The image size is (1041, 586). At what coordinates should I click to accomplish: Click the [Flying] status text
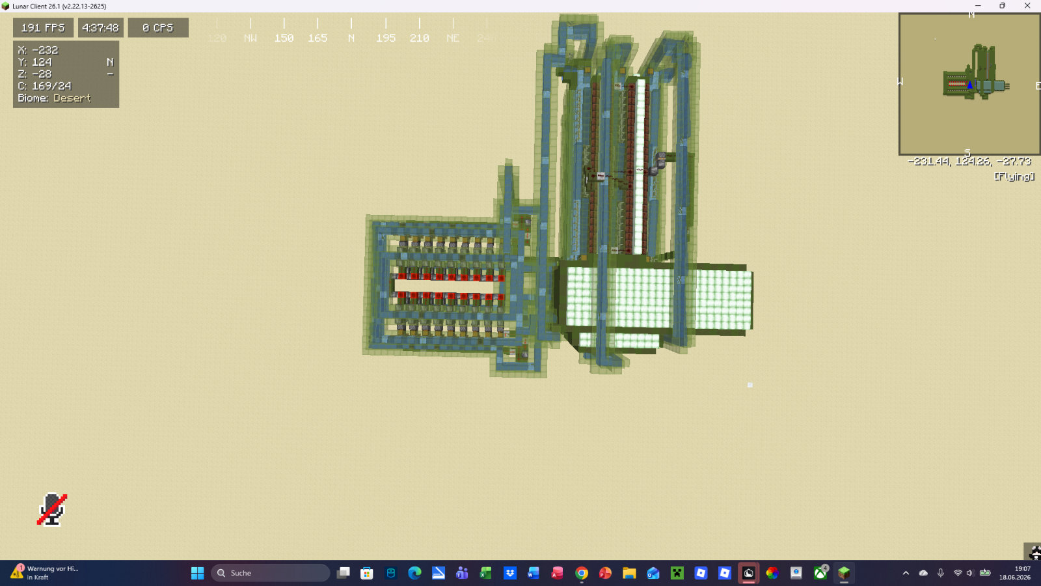(1014, 176)
